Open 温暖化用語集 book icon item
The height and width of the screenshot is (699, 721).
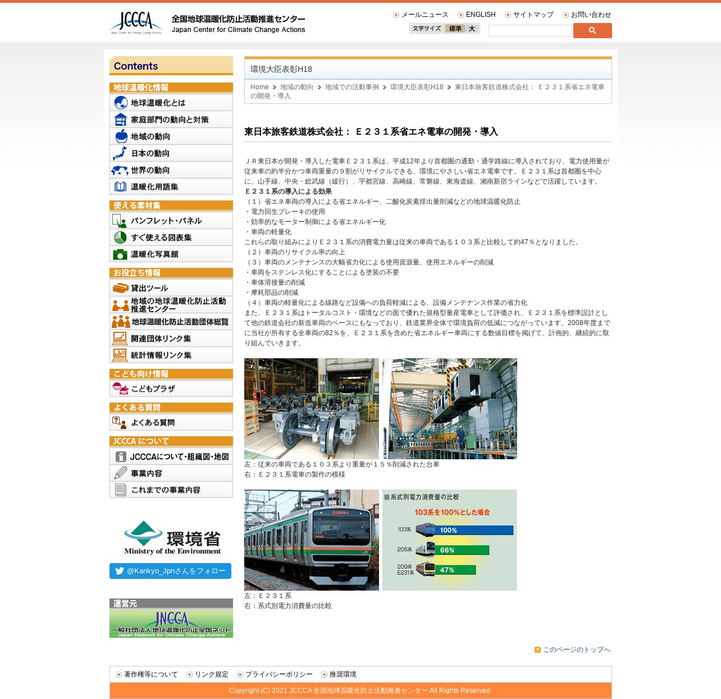(171, 187)
